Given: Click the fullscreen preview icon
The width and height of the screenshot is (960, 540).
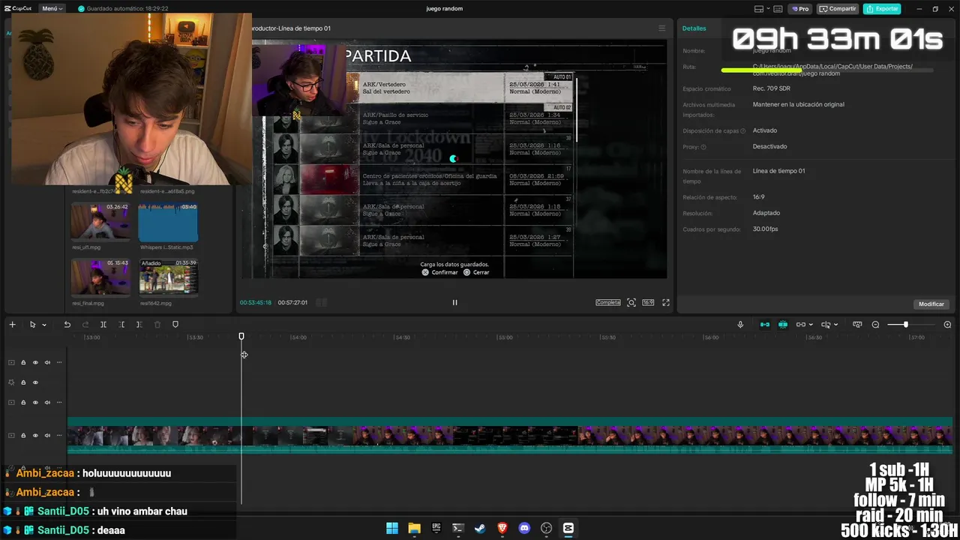Looking at the screenshot, I should click(665, 302).
